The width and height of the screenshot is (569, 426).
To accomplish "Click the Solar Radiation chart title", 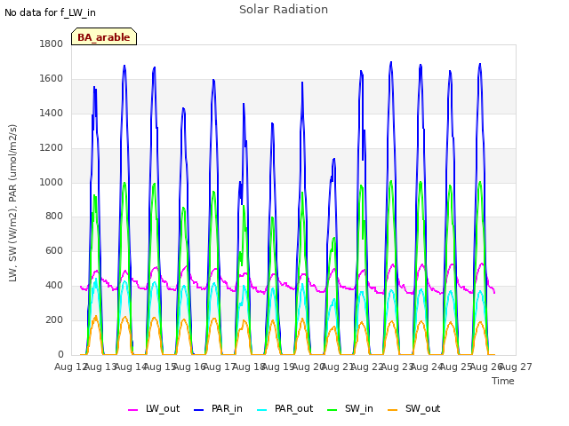I will click(284, 10).
